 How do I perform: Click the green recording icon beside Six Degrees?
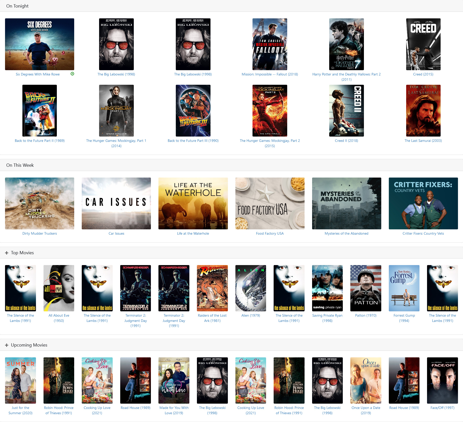(72, 74)
